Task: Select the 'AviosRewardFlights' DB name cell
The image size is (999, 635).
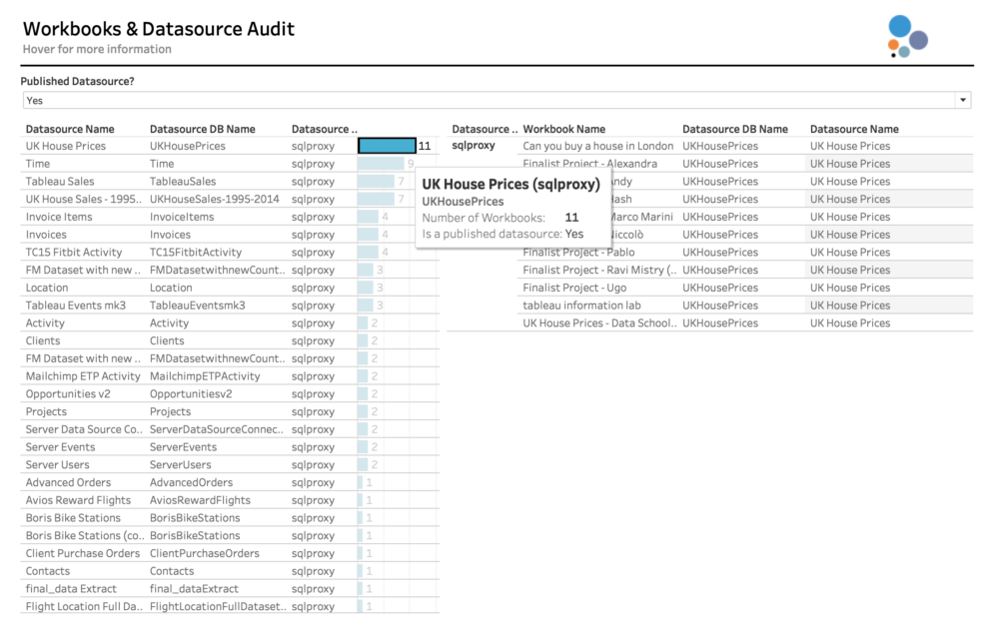Action: coord(200,500)
